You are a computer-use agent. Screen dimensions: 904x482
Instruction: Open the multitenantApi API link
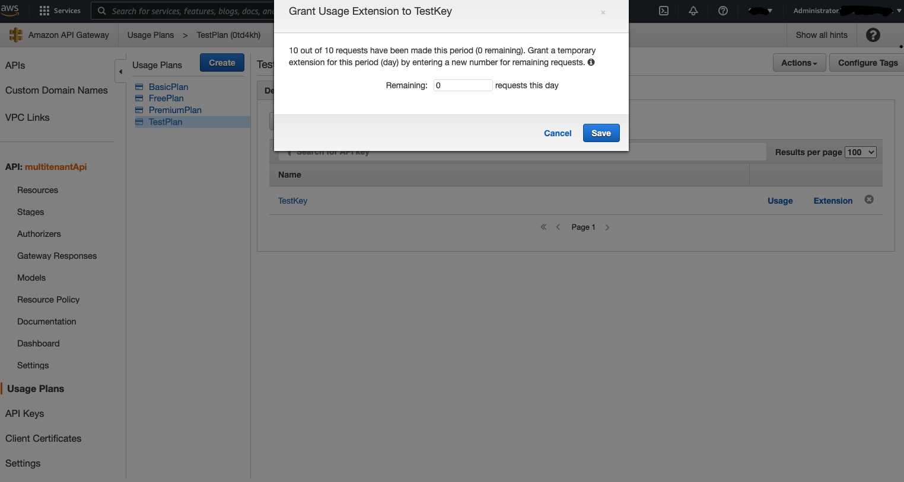coord(56,167)
